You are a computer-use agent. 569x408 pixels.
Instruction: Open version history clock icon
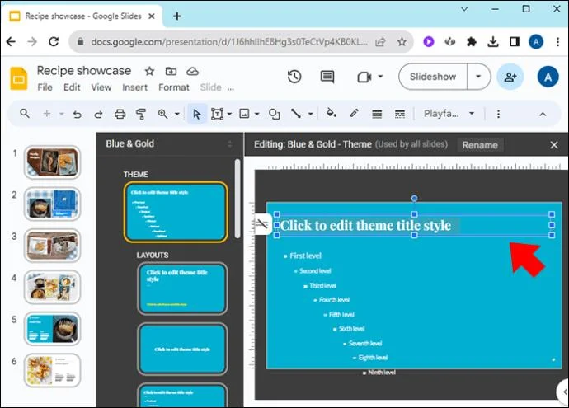tap(294, 77)
